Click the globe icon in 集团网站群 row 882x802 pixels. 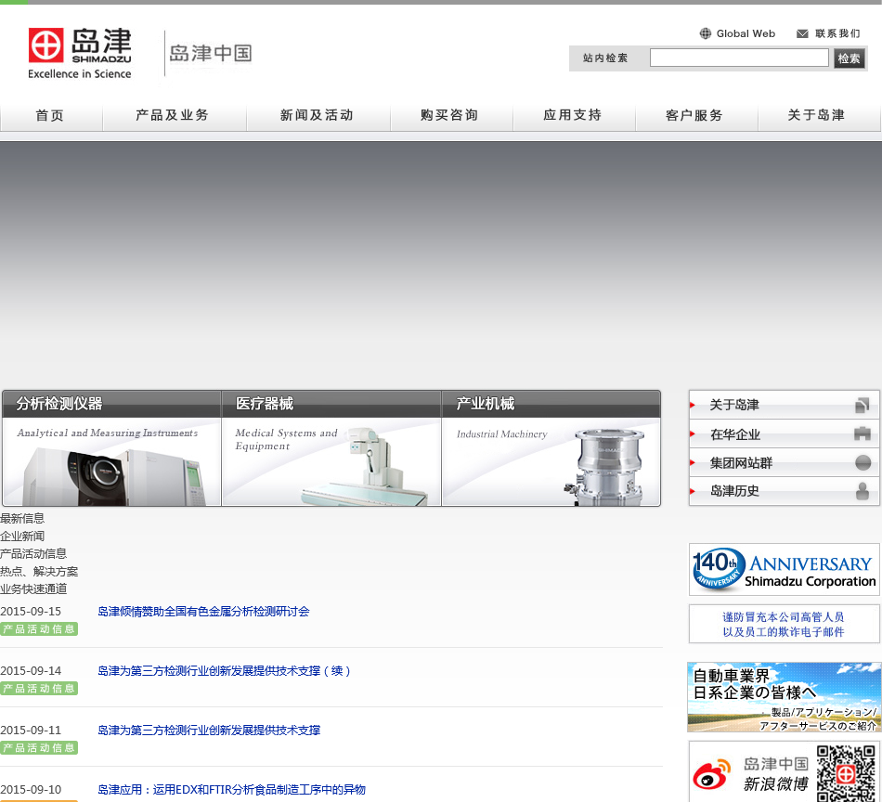(x=863, y=462)
